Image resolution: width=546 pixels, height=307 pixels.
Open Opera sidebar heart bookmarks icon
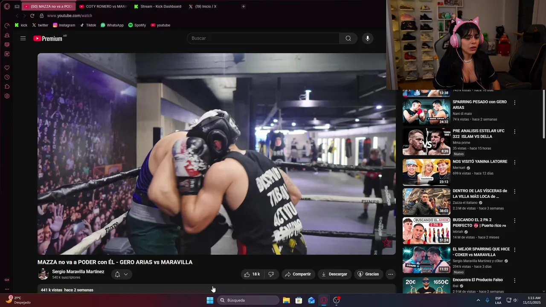tap(7, 68)
